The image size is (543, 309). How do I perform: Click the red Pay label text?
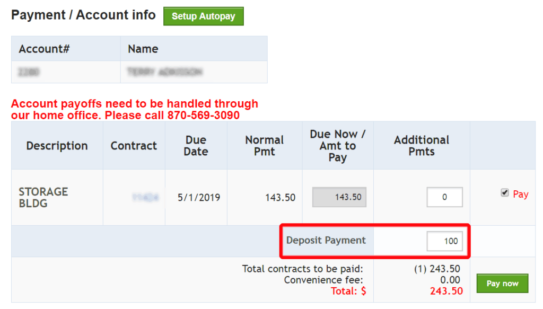point(520,194)
